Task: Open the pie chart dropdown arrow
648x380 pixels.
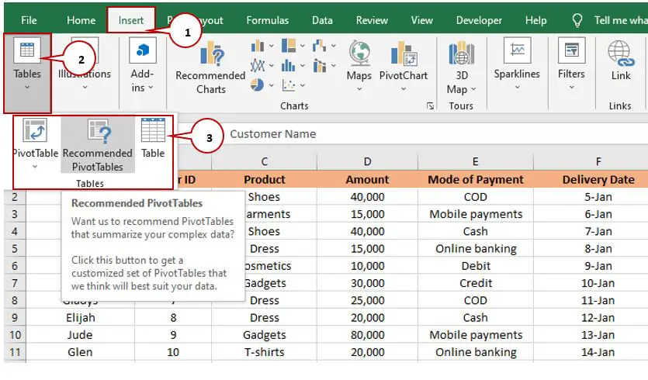Action: [x=271, y=85]
